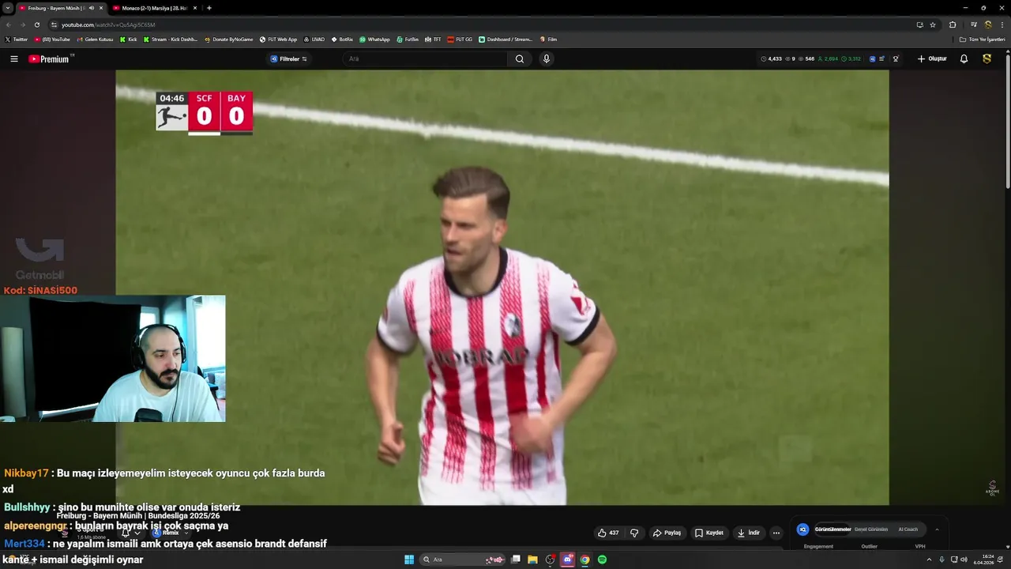This screenshot has width=1011, height=569.
Task: Select the Görüntülenmeler tab in vidIQ panel
Action: [x=832, y=529]
